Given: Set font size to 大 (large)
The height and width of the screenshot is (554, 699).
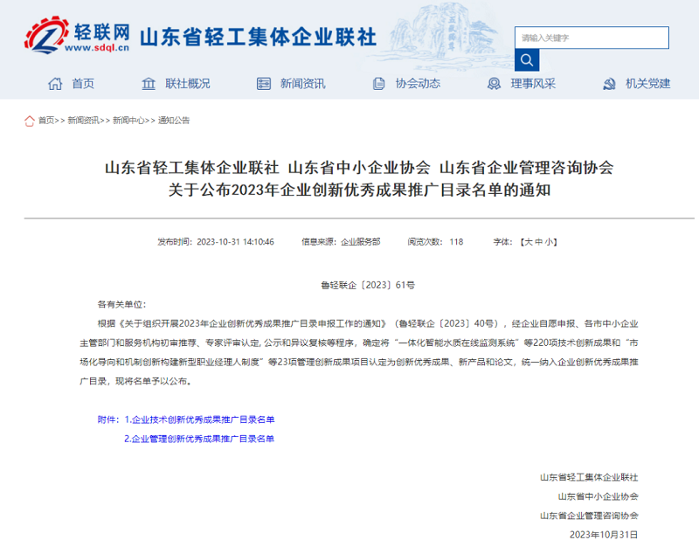Looking at the screenshot, I should point(527,242).
